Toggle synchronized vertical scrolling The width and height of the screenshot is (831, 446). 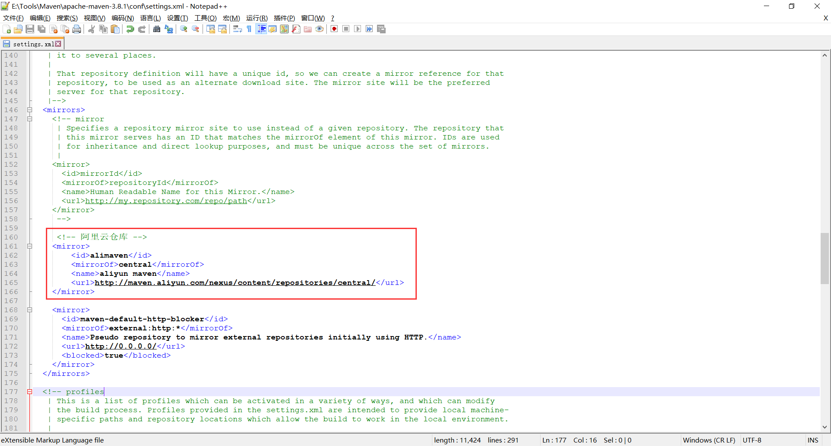[211, 29]
